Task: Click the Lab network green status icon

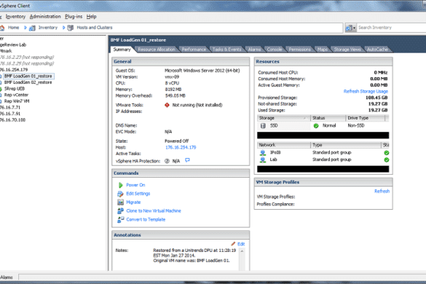Action: coord(387,159)
